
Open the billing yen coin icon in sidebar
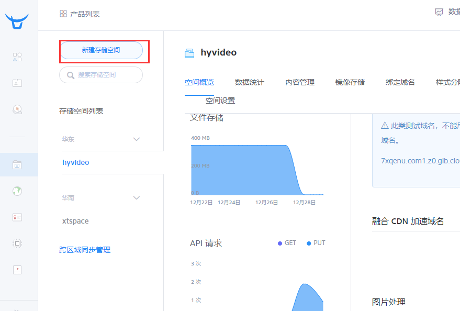click(x=17, y=109)
